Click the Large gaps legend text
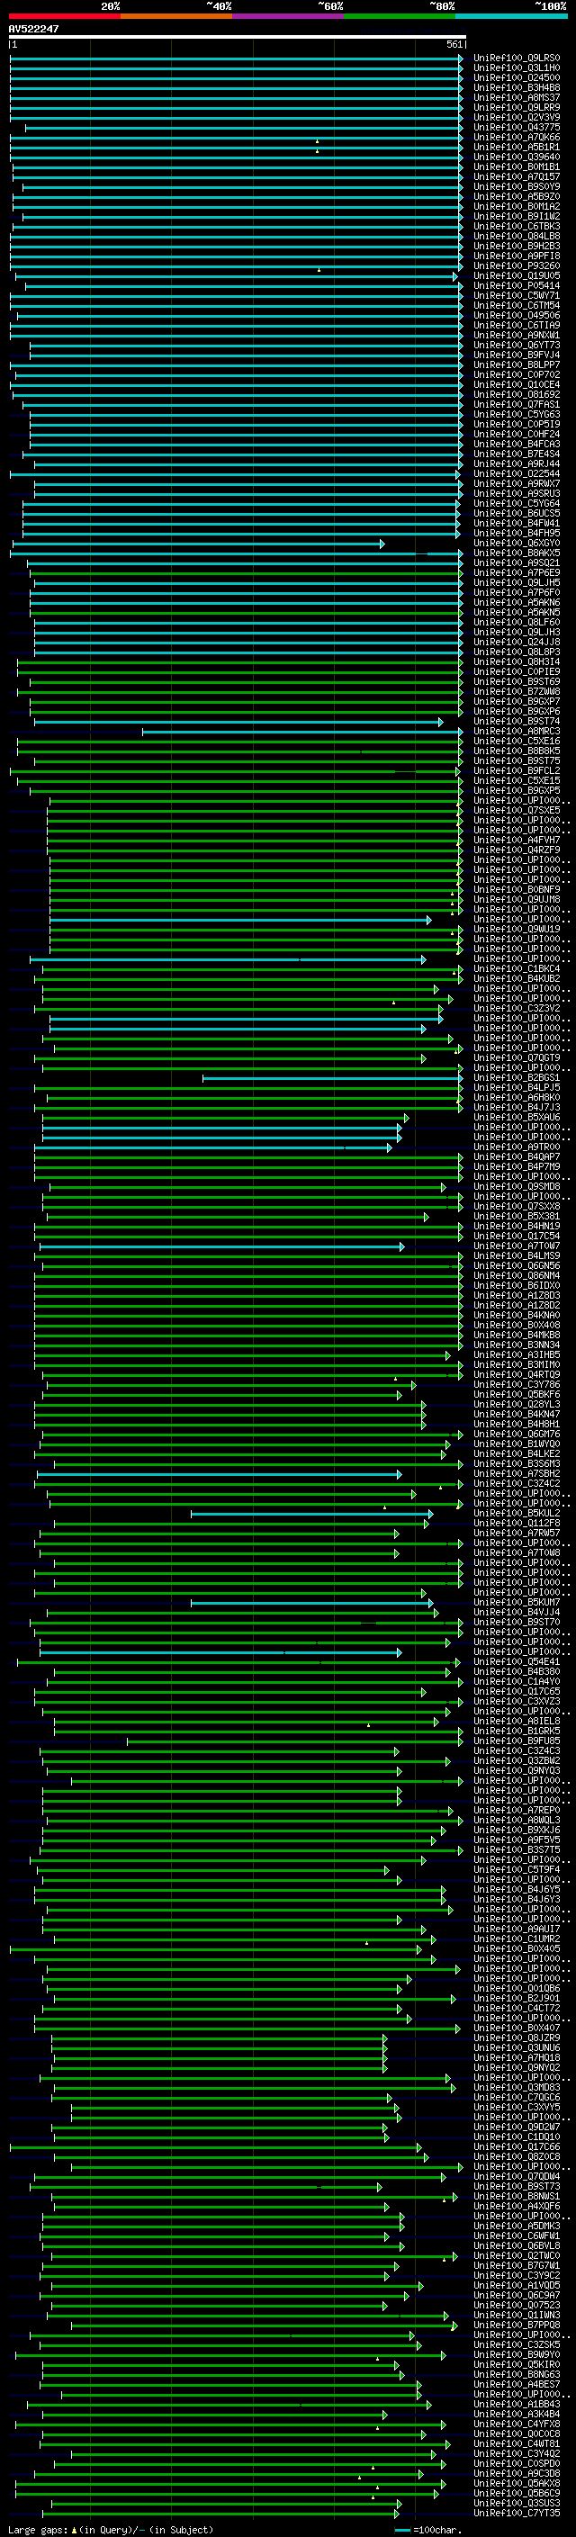Viewport: 576px width, 2537px height. click(111, 2529)
